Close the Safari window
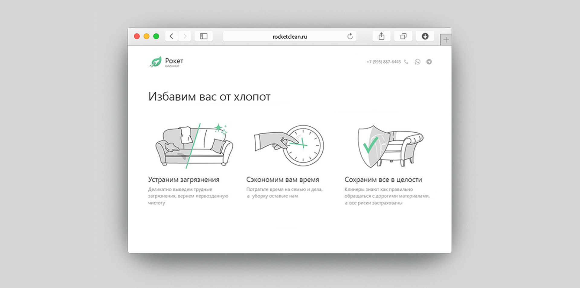This screenshot has width=580, height=288. 137,36
